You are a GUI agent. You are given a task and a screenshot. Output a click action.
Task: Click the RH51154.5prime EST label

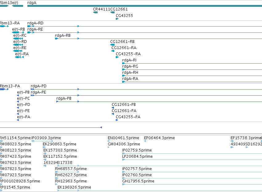[x=15, y=138]
